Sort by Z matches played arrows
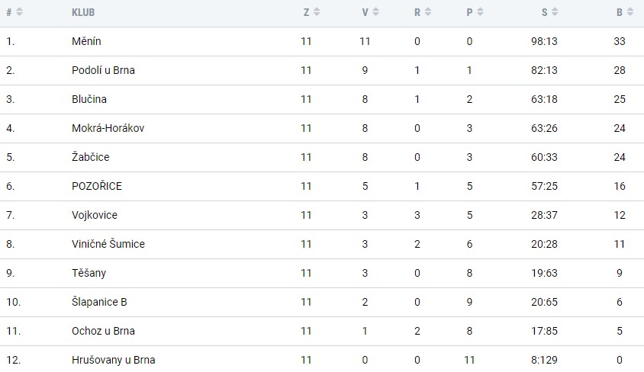 317,12
